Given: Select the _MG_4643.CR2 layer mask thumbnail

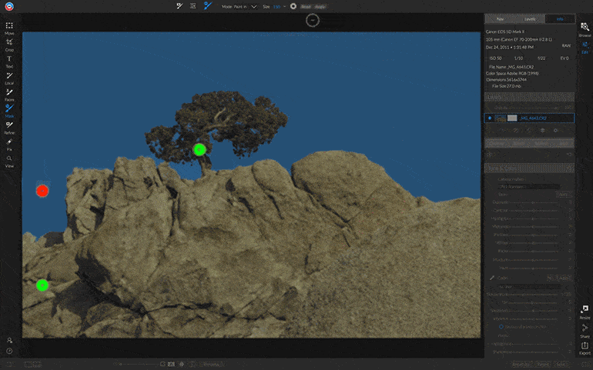Looking at the screenshot, I should pyautogui.click(x=512, y=118).
